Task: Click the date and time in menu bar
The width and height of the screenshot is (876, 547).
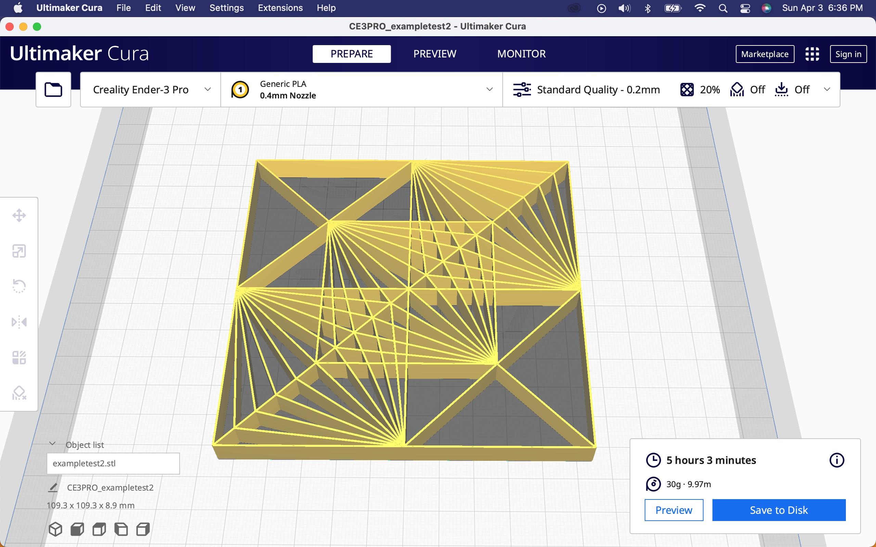Action: click(x=822, y=8)
